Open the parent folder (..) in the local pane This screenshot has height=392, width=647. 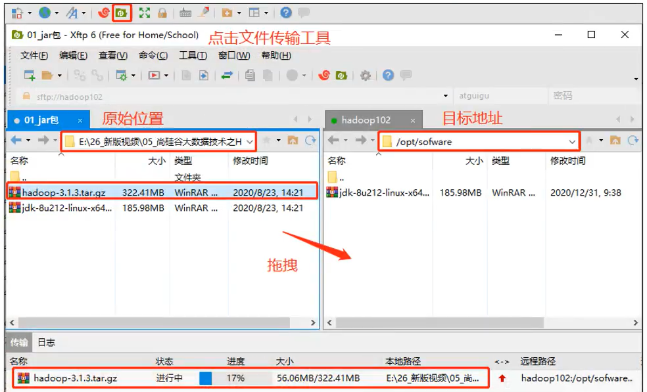(18, 177)
